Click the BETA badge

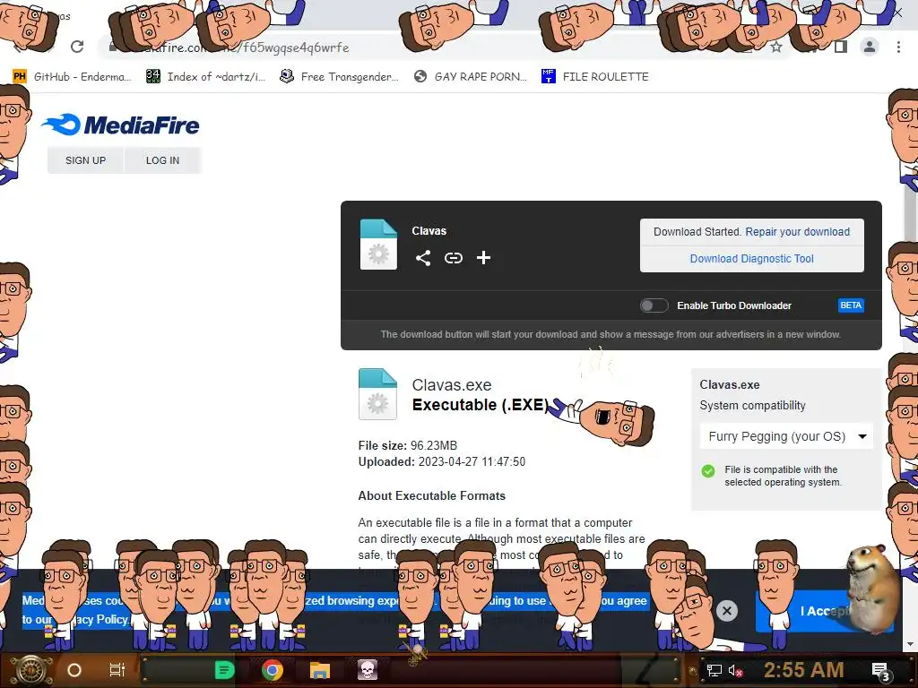[x=851, y=305]
